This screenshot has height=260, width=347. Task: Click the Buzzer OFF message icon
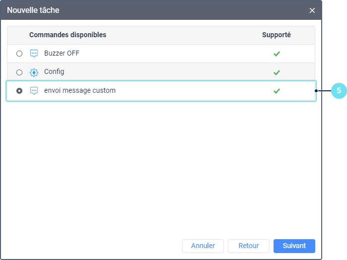click(x=34, y=54)
